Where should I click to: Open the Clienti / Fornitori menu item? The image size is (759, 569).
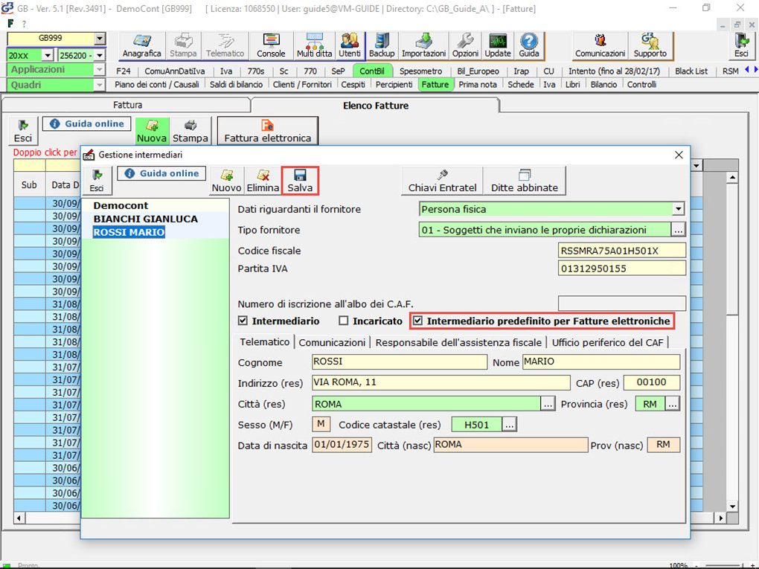point(302,85)
